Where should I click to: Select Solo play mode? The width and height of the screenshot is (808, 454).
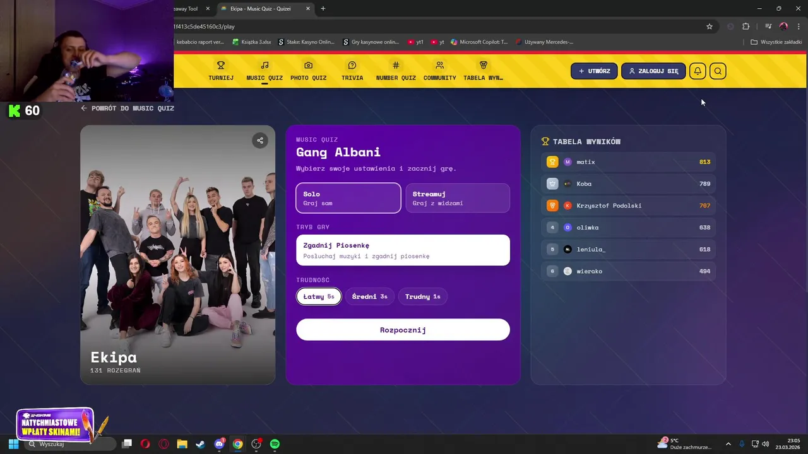[x=348, y=198]
